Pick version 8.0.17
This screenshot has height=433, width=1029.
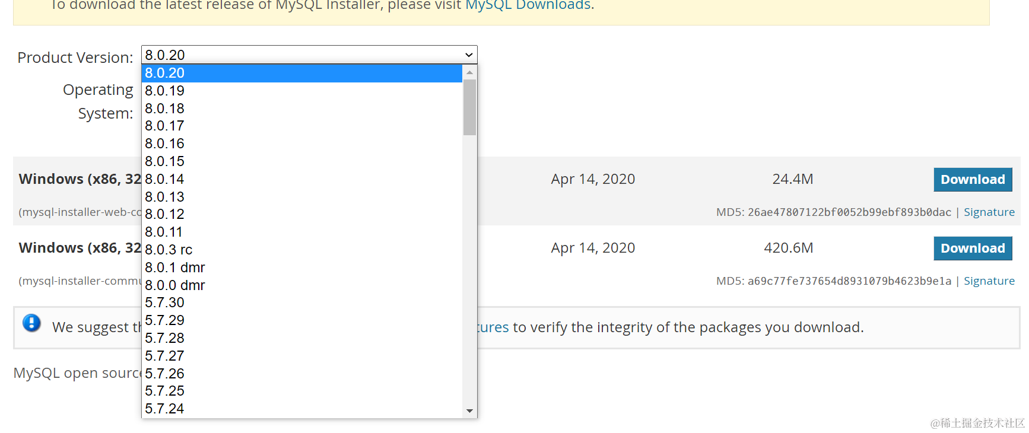point(302,126)
